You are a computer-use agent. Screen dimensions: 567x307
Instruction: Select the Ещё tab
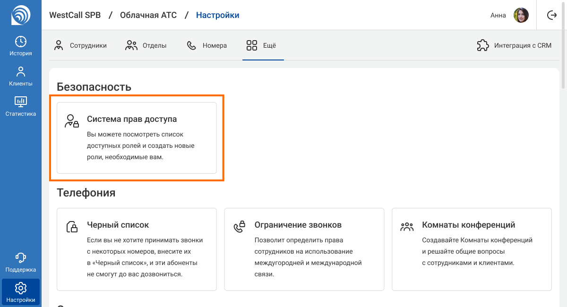(262, 46)
